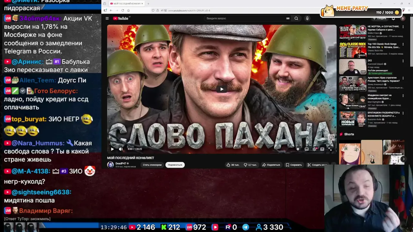Open player settings gear

click(x=315, y=149)
